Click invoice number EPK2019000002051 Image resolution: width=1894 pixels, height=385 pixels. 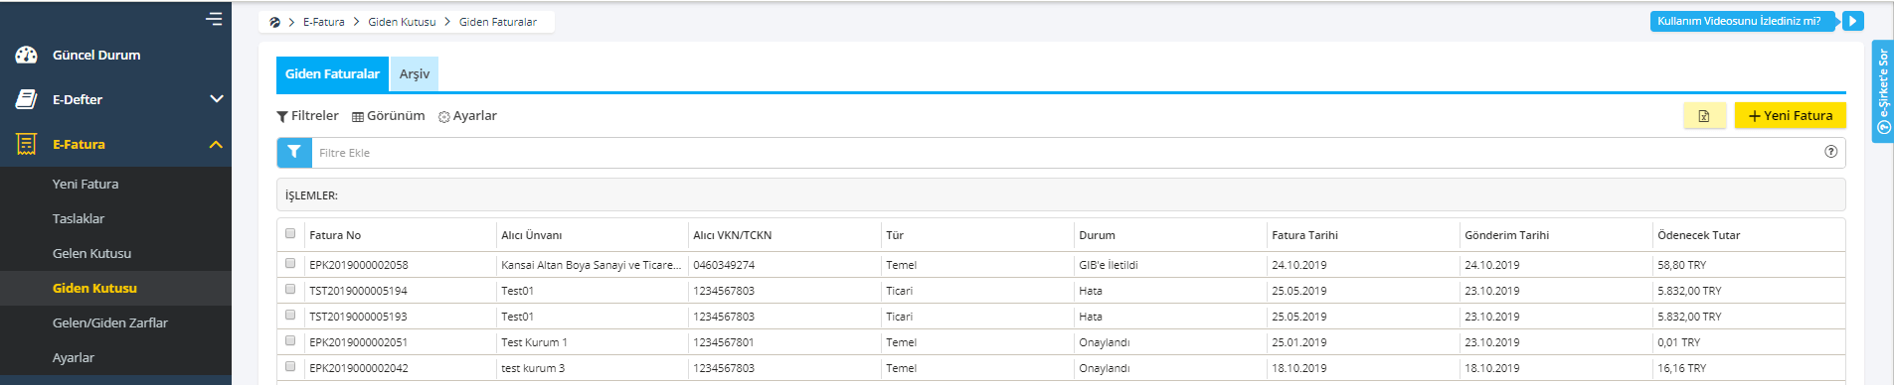tap(359, 342)
